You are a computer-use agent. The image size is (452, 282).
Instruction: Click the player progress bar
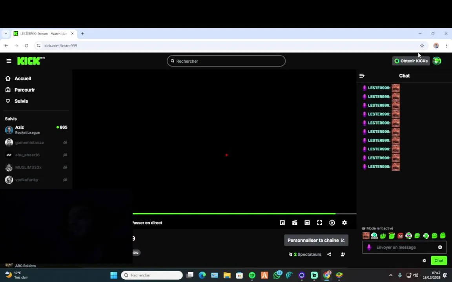coord(244,214)
